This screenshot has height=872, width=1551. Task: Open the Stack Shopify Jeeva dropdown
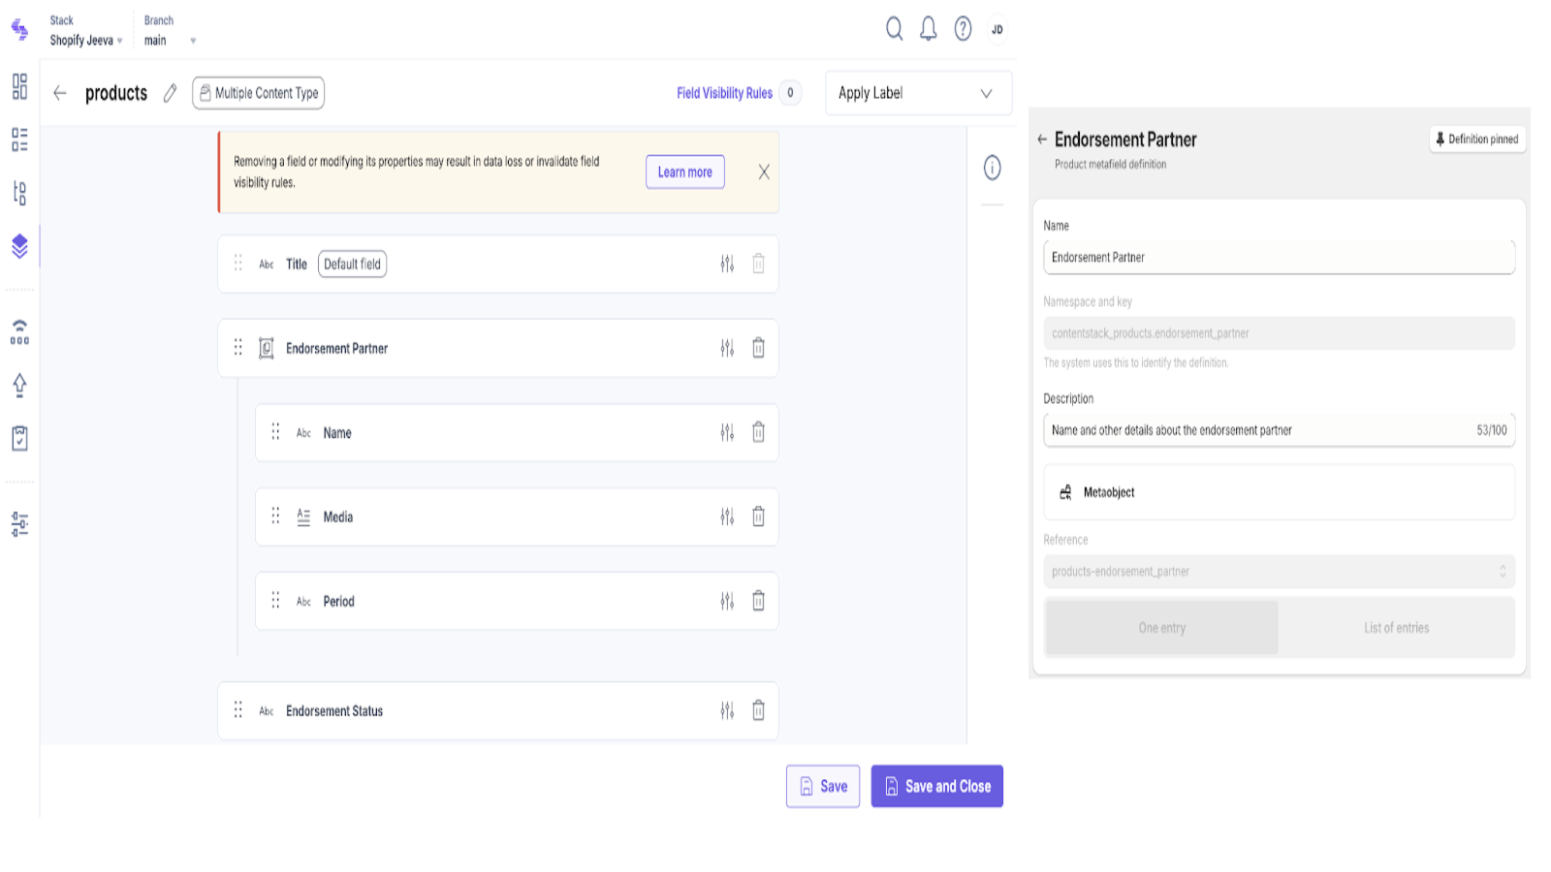pos(86,41)
